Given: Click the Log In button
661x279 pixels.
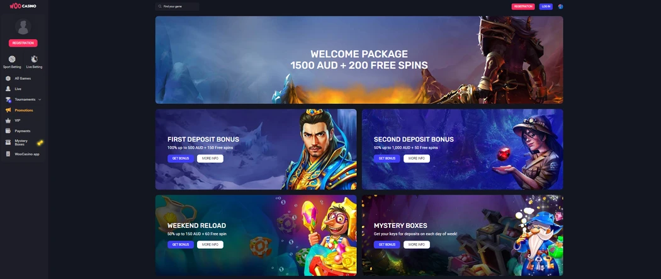Looking at the screenshot, I should point(546,6).
